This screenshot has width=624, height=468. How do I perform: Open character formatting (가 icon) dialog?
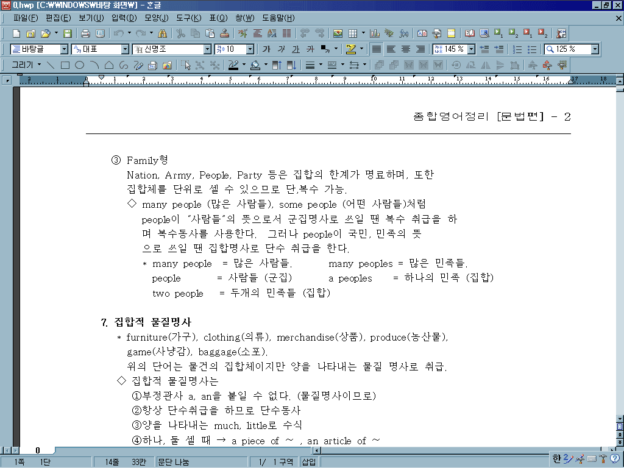tap(243, 34)
